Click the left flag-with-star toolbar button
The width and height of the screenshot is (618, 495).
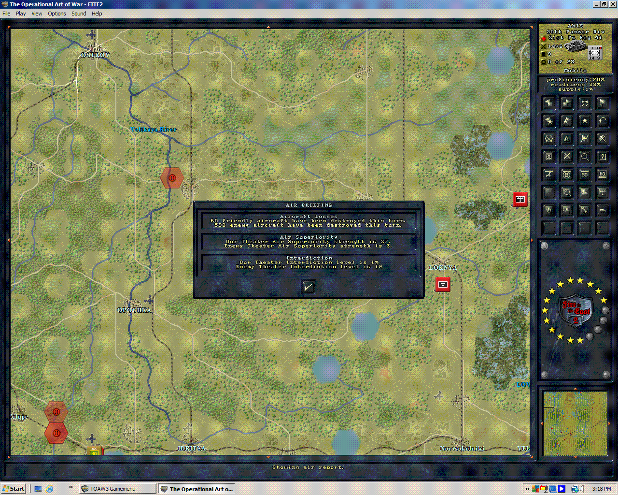pyautogui.click(x=549, y=121)
